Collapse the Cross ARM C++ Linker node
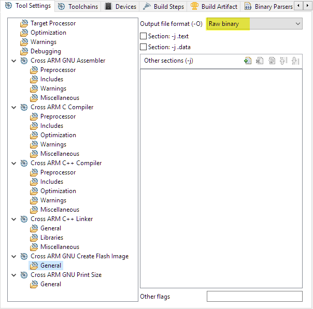Image resolution: width=313 pixels, height=309 pixels. 13,219
